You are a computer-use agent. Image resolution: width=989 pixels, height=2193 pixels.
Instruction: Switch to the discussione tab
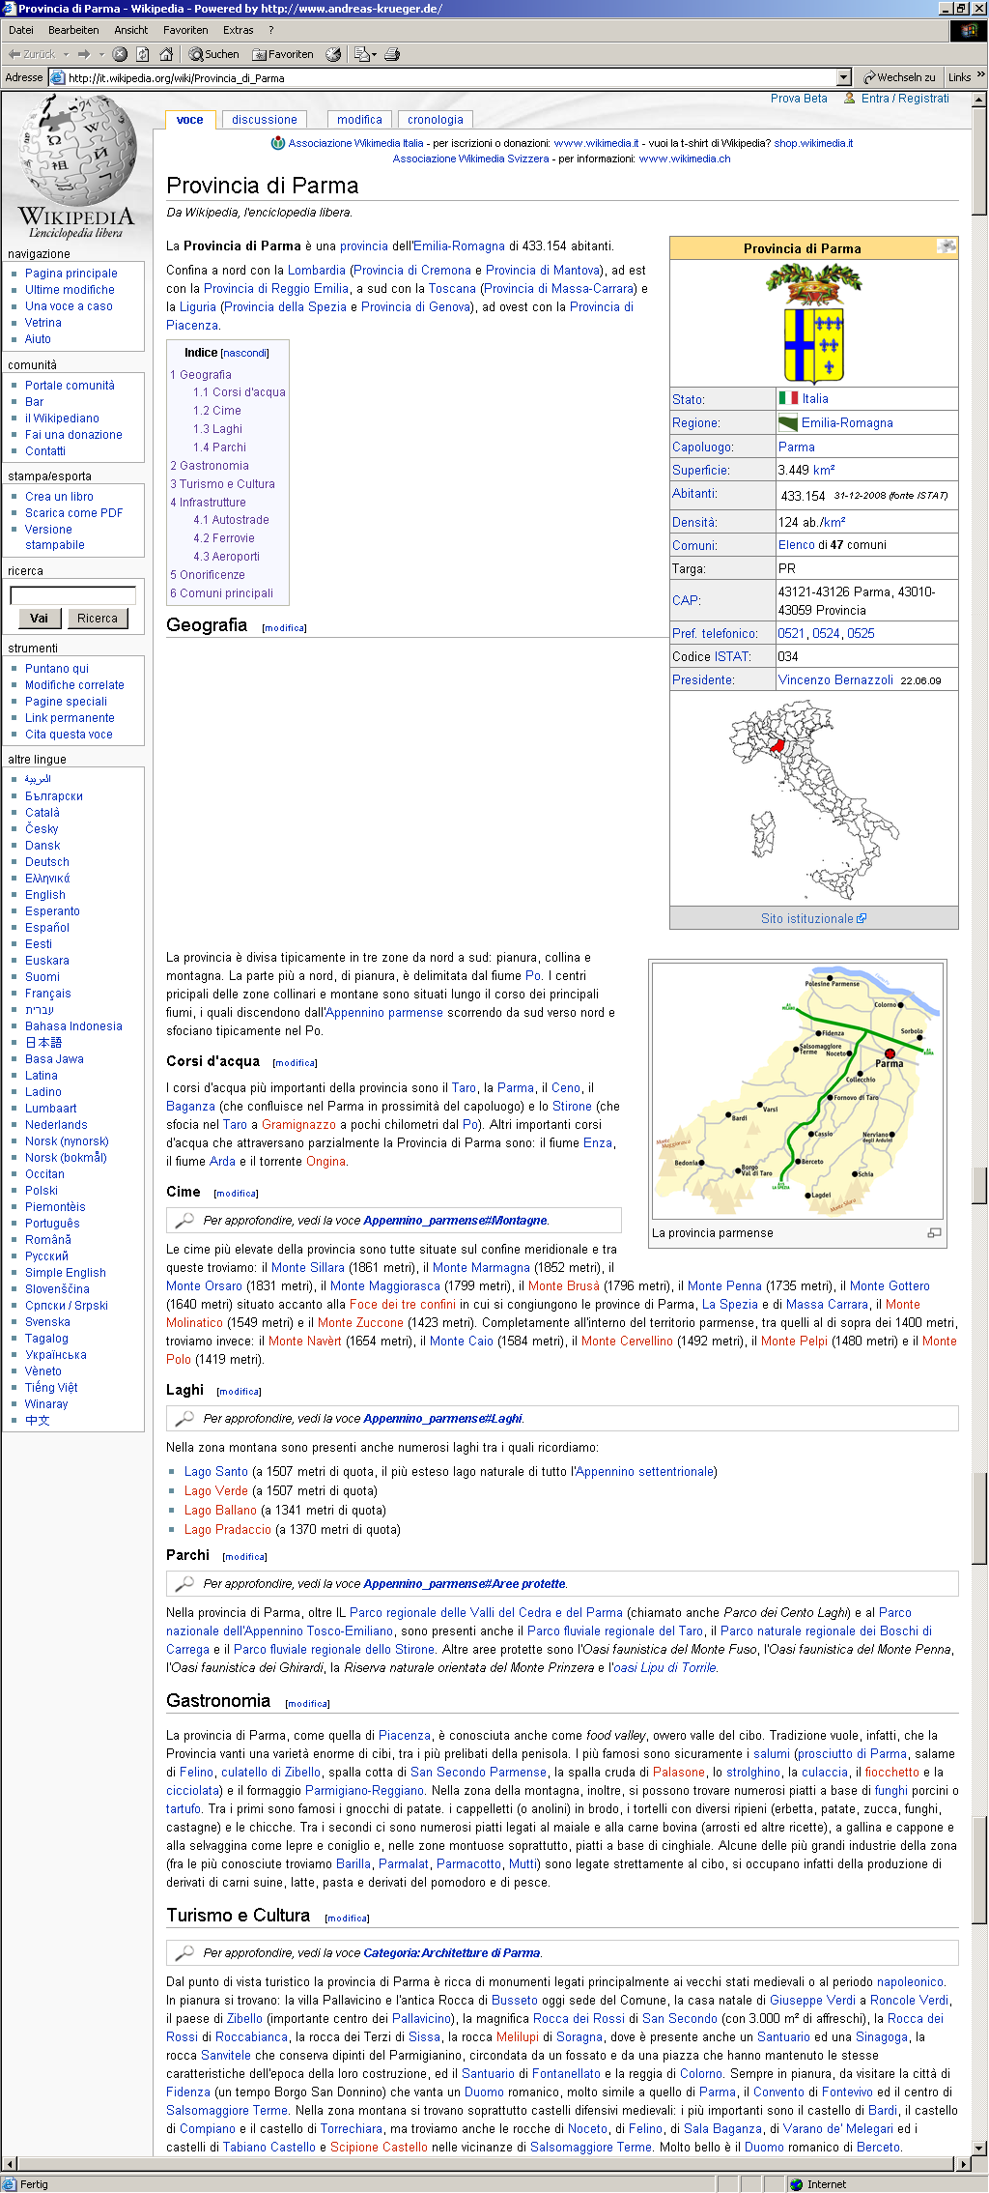(x=265, y=120)
